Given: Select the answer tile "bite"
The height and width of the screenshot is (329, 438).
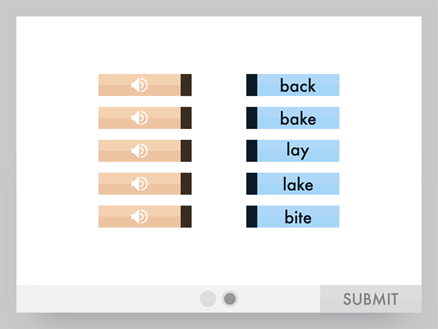Looking at the screenshot, I should [x=297, y=217].
